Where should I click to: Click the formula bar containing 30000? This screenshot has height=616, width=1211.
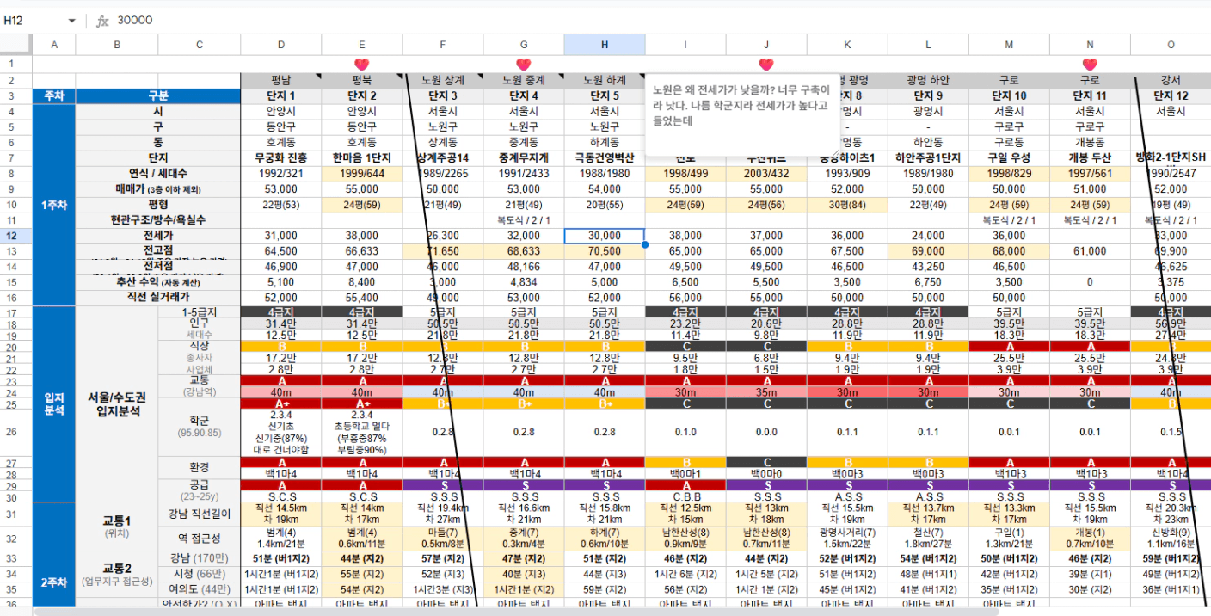tap(602, 21)
